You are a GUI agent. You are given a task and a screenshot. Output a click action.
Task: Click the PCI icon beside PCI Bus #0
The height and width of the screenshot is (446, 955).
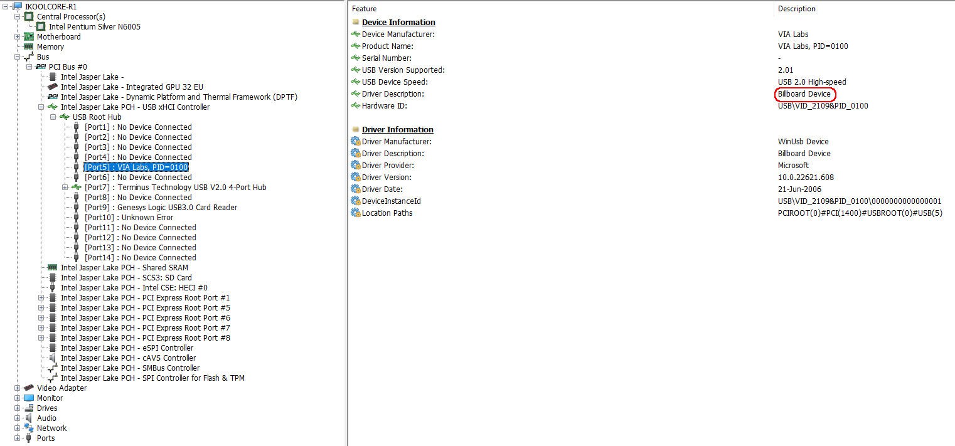pos(41,66)
